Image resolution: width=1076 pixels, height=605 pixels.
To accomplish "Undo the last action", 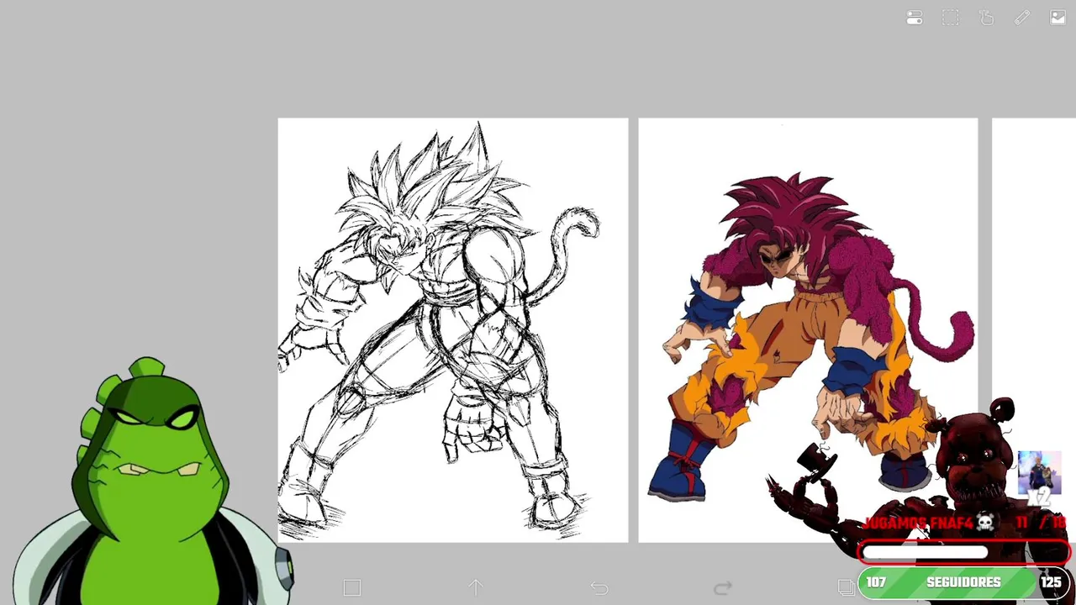I will (x=599, y=588).
